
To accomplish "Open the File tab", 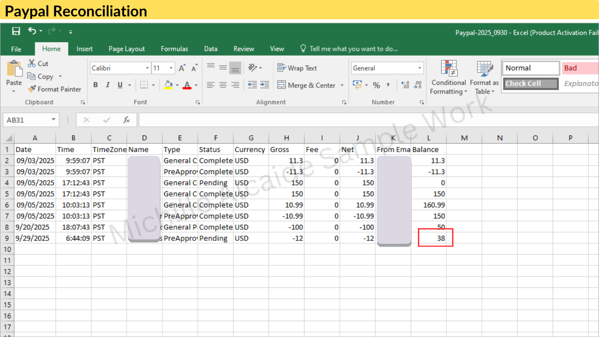I will (16, 49).
